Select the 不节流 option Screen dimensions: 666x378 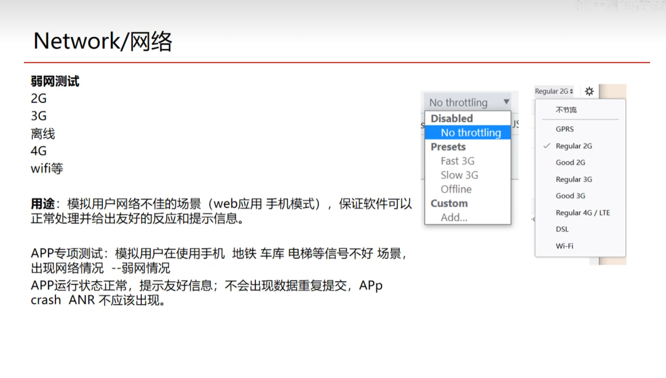[566, 110]
